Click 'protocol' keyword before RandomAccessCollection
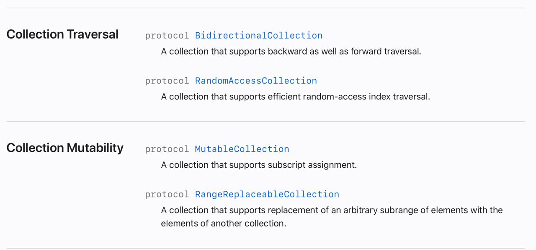The height and width of the screenshot is (250, 536). coord(167,81)
